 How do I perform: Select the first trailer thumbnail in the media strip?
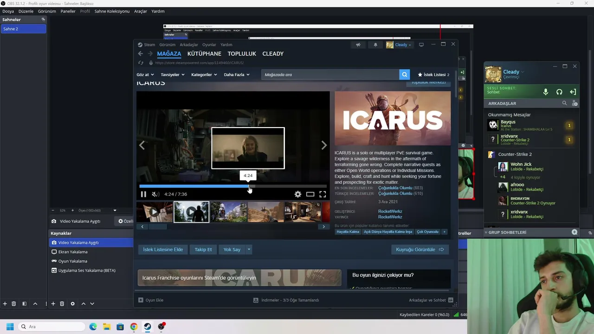pyautogui.click(x=155, y=212)
